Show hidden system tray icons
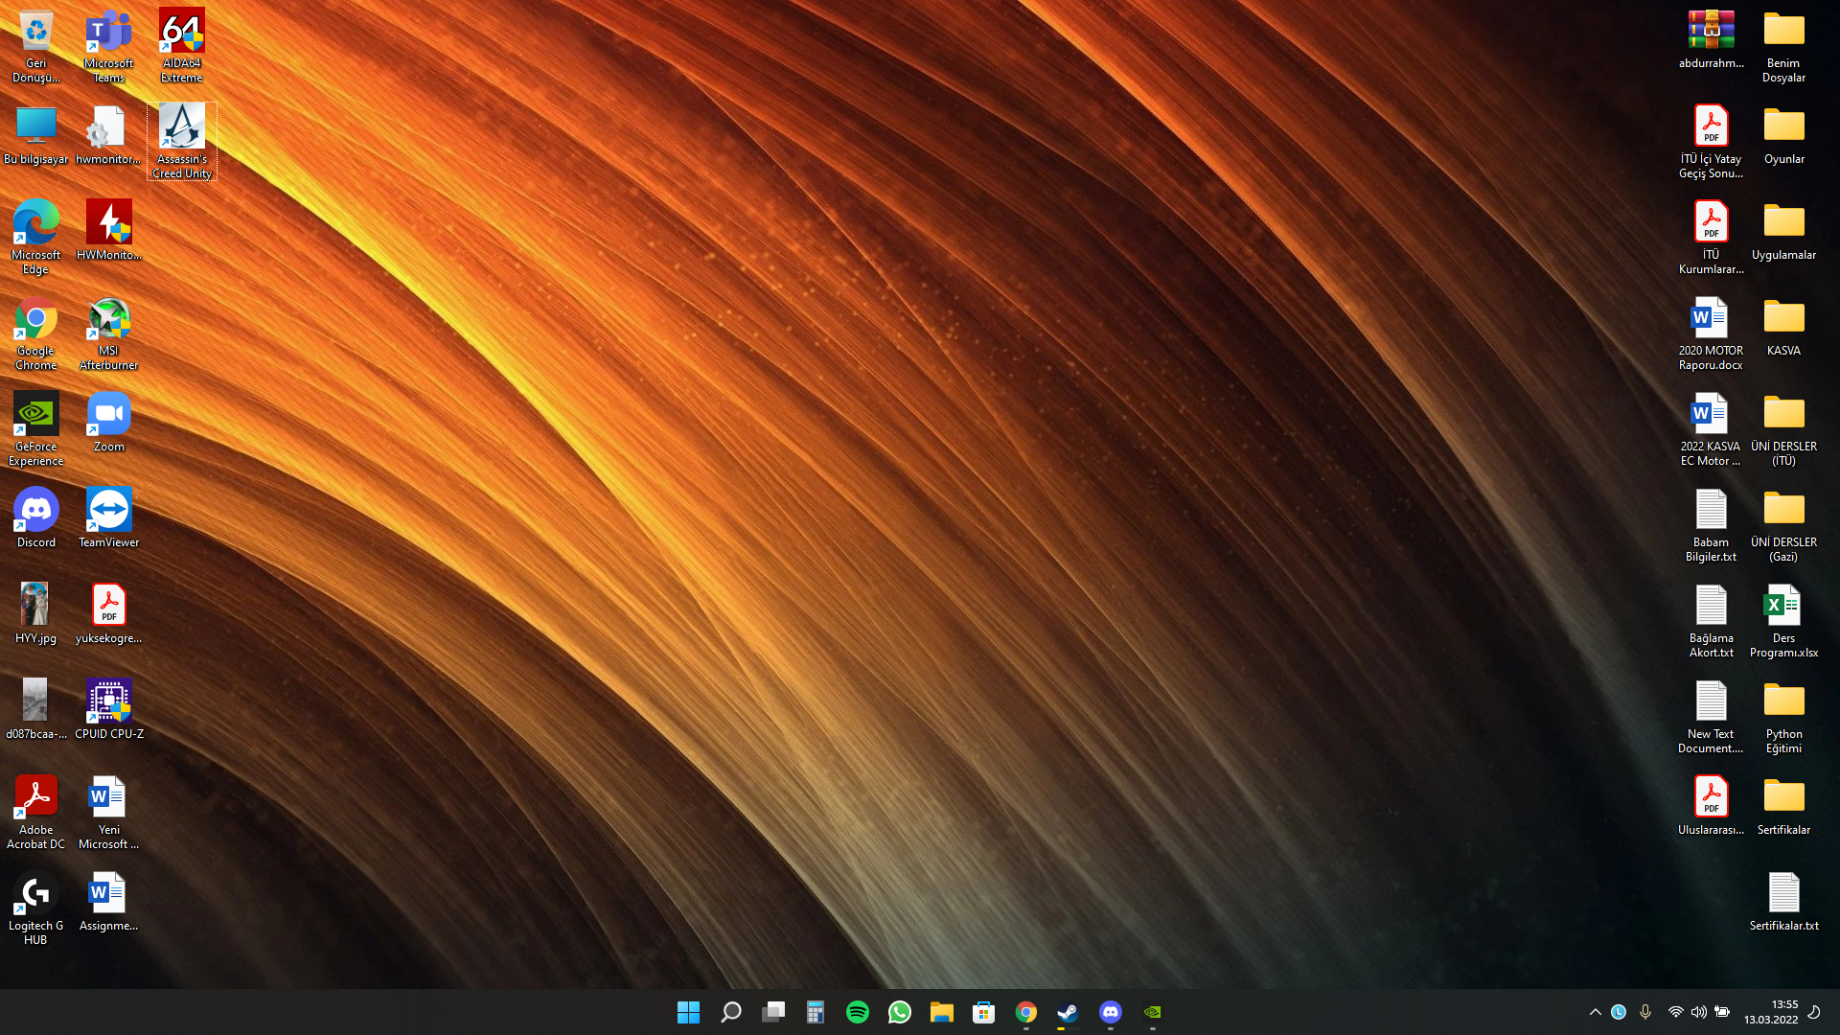Image resolution: width=1840 pixels, height=1035 pixels. pos(1595,1012)
